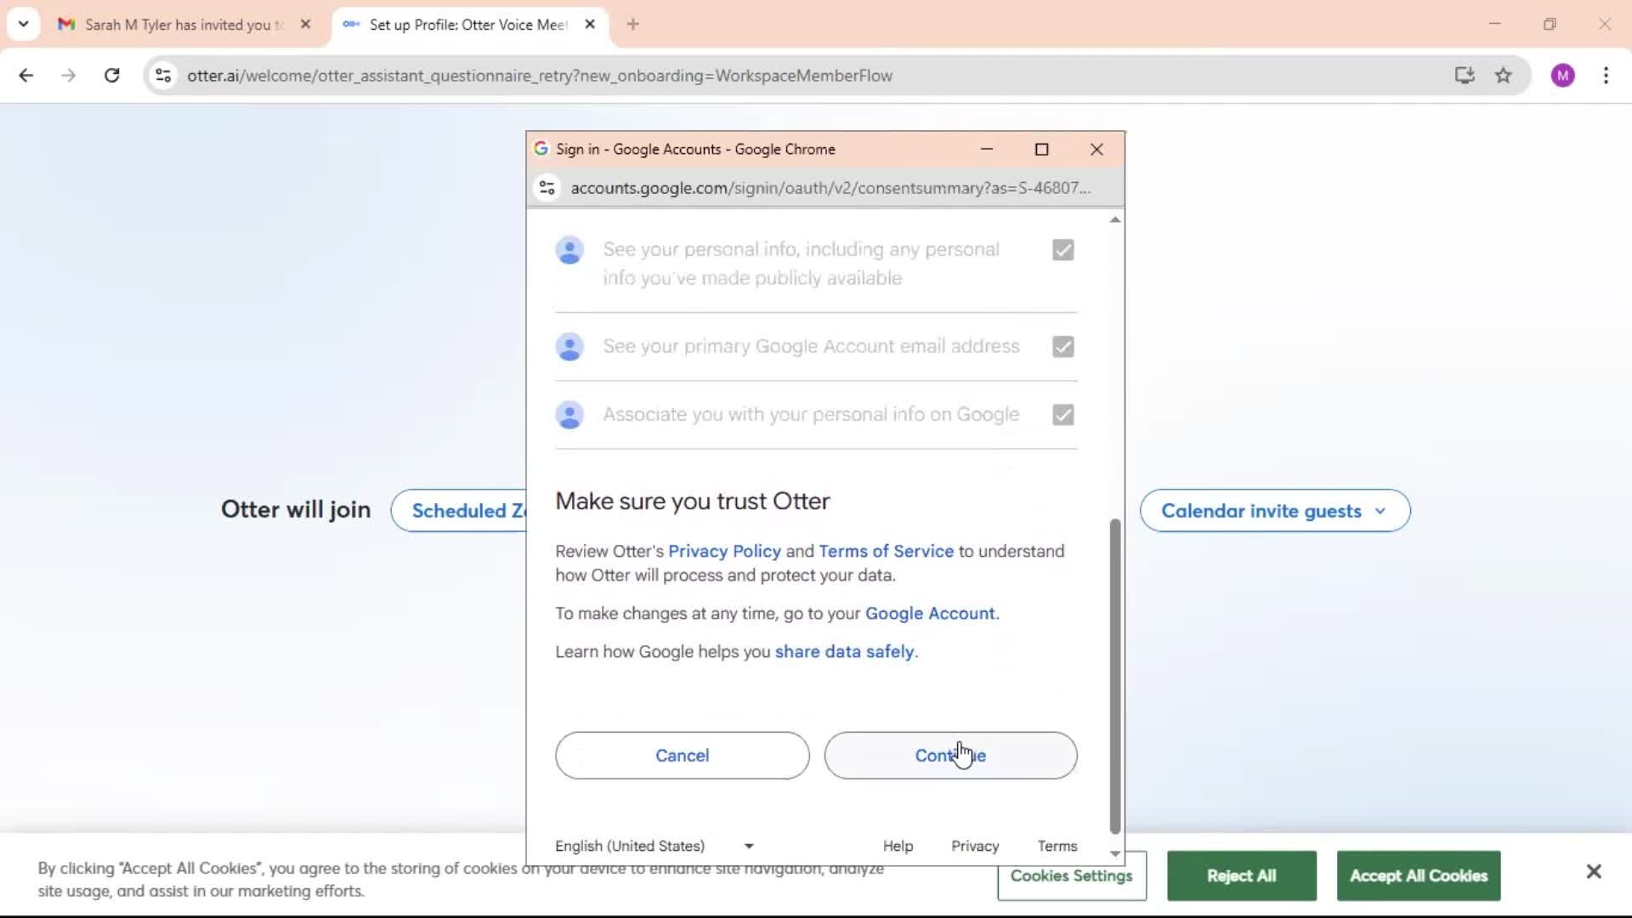
Task: Open Cookies Settings
Action: tap(1072, 875)
